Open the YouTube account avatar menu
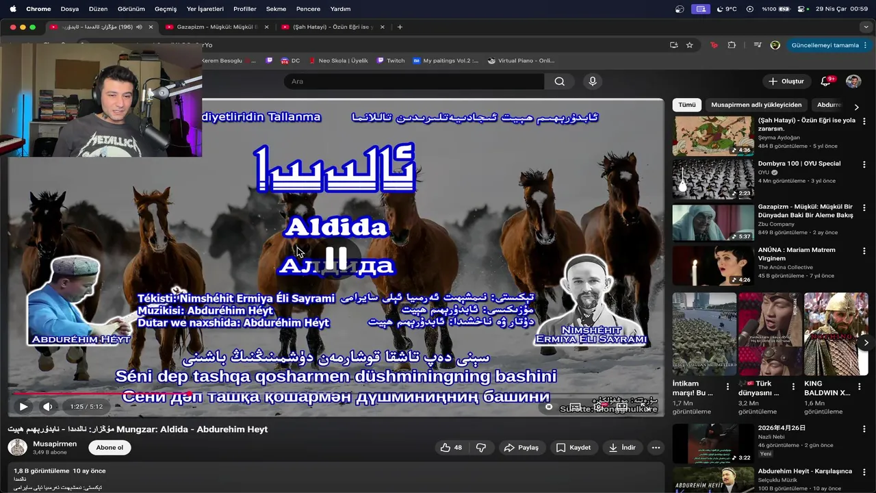This screenshot has width=876, height=493. [x=853, y=81]
